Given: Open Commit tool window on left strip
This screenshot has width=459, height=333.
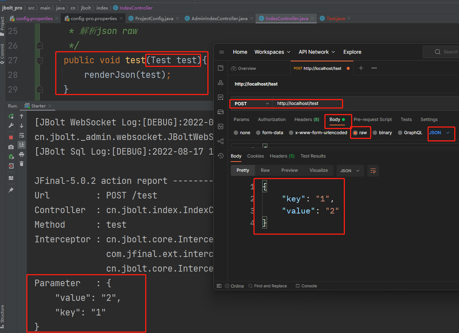Looking at the screenshot, I should pyautogui.click(x=3, y=54).
